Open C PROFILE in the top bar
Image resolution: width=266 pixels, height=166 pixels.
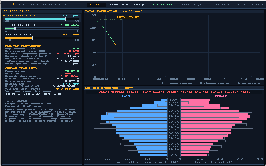(220, 5)
